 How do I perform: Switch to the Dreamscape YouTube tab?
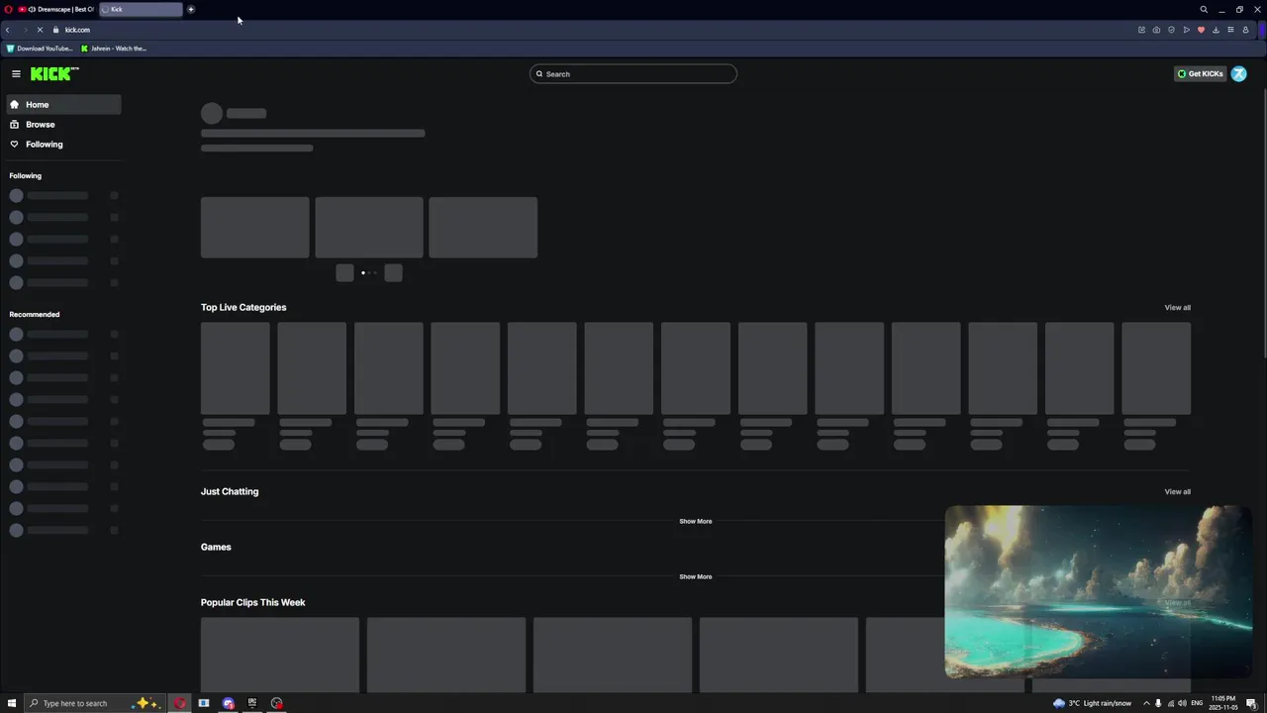tap(55, 9)
